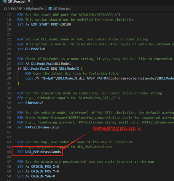Click 'REM Set use DLL model name' comment
This screenshot has height=181, width=174.
(83, 39)
